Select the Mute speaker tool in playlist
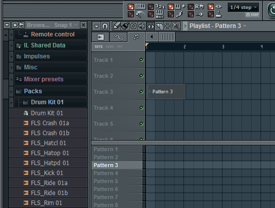 [x=142, y=26]
